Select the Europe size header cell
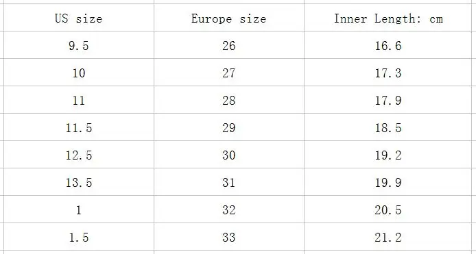 229,18
